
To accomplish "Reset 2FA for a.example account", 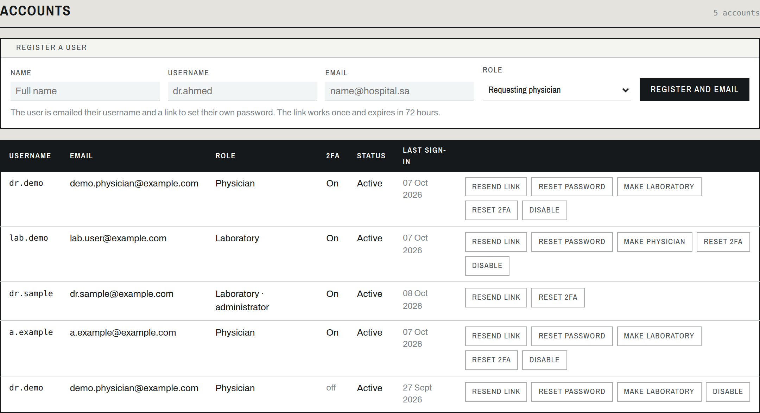I will (x=491, y=360).
